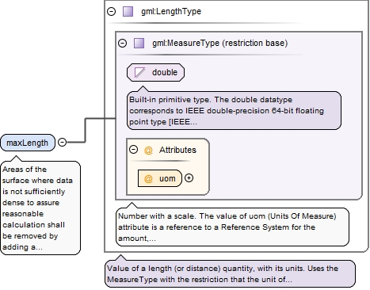The width and height of the screenshot is (370, 290).
Task: Select the uom attribute box
Action: (160, 178)
